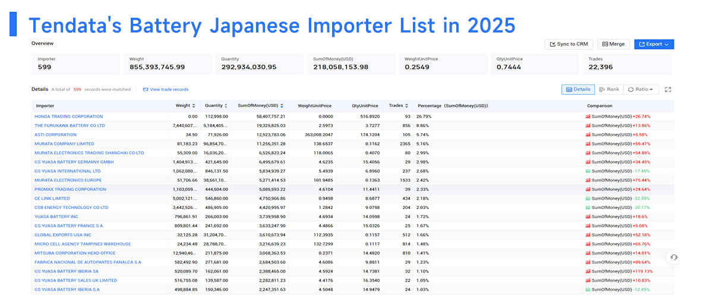Open HONDA TRADING CORPORATION importer link
Viewport: 707px width, 303px height.
coord(68,116)
